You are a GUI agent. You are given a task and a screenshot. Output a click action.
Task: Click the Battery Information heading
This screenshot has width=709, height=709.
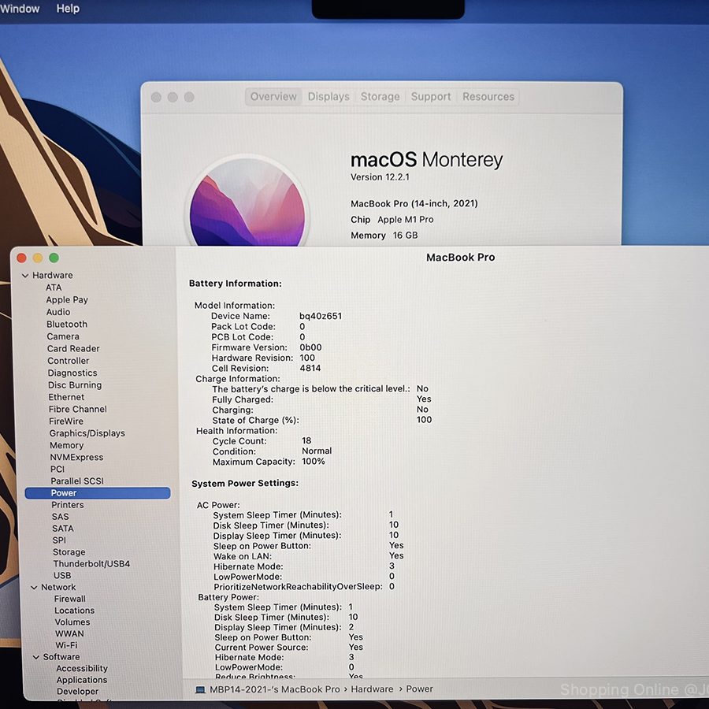(x=235, y=284)
